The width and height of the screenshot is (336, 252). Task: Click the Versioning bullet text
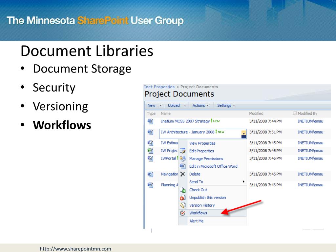[60, 107]
